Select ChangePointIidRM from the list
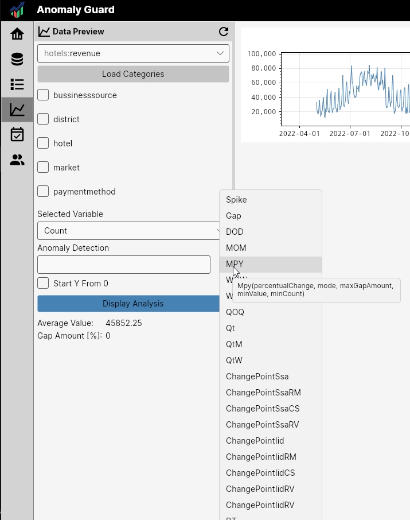This screenshot has width=410, height=520. pyautogui.click(x=271, y=457)
